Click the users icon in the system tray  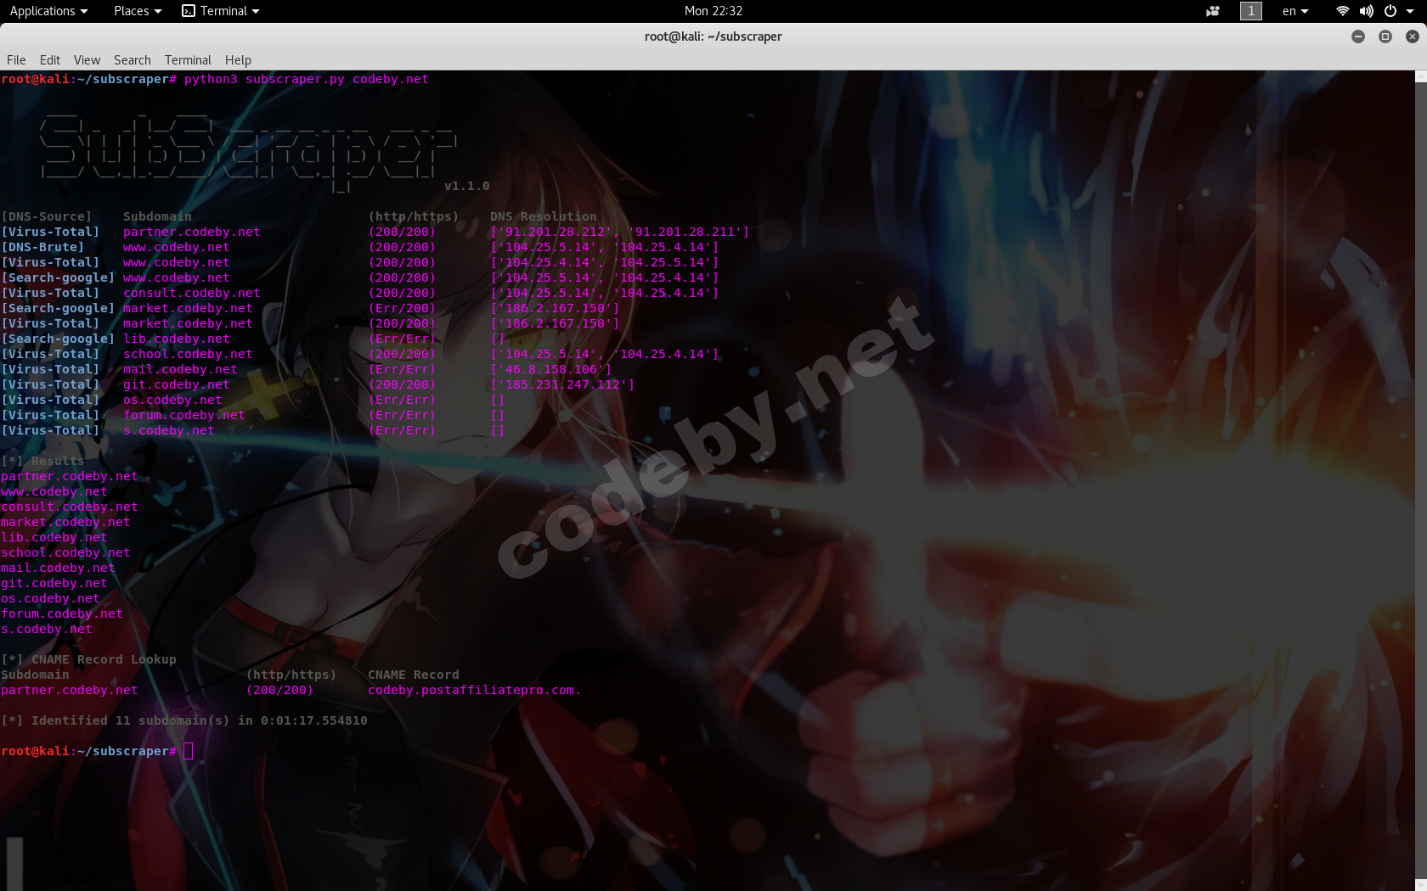pyautogui.click(x=1212, y=11)
